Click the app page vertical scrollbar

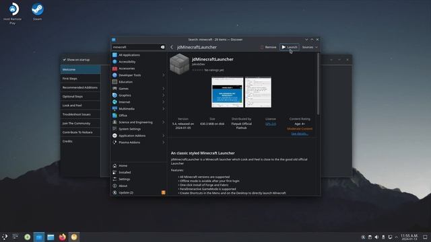coord(318,84)
